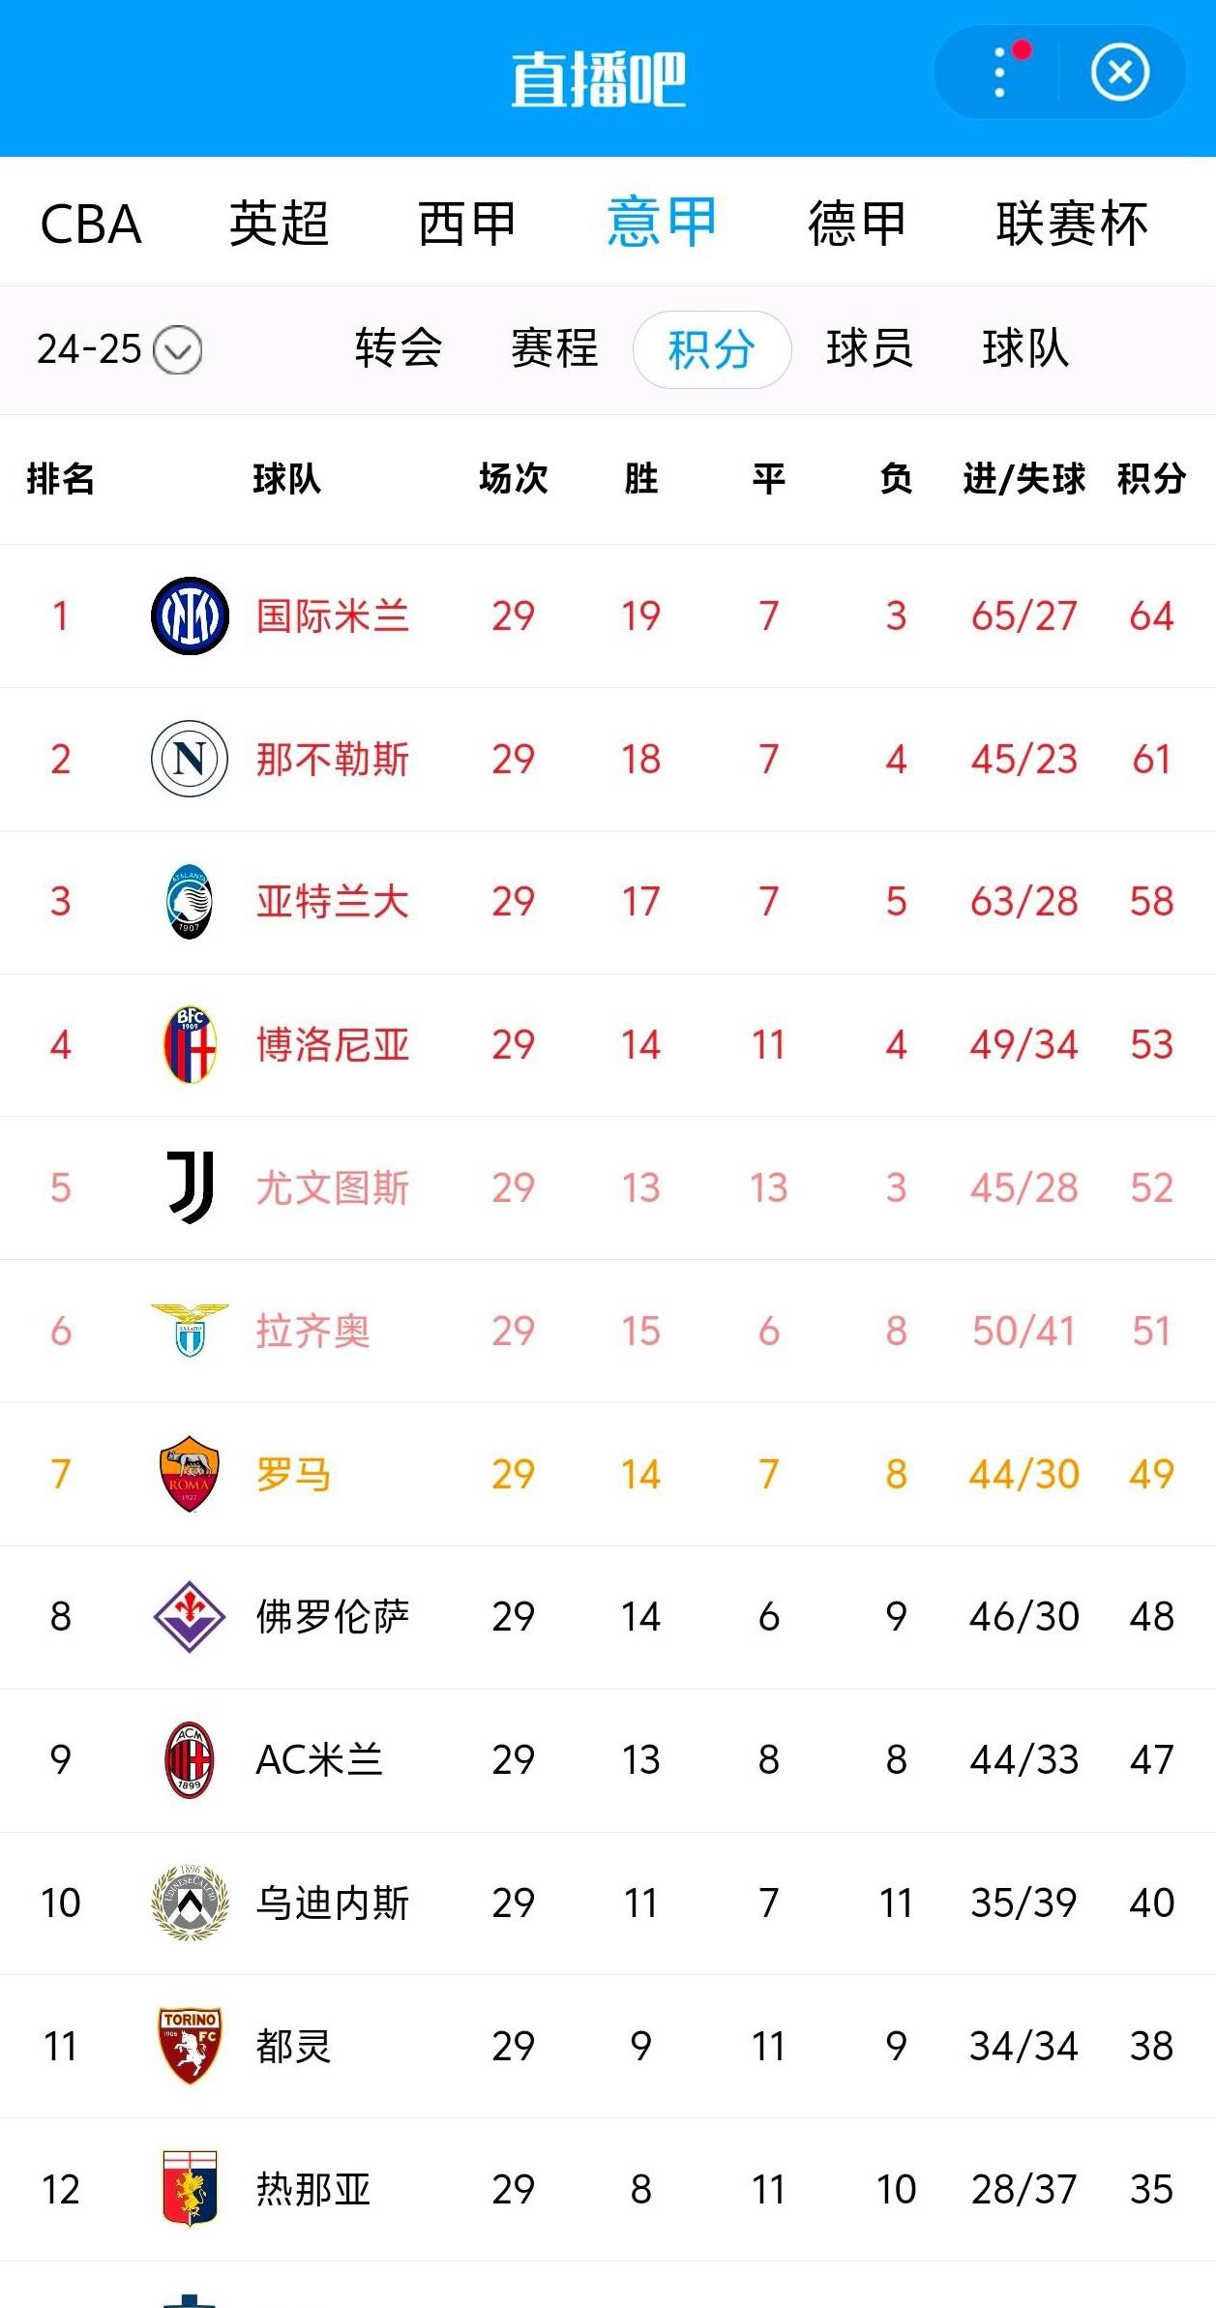Select the Torino FC bull badge
The width and height of the screenshot is (1216, 2308).
pyautogui.click(x=188, y=2045)
